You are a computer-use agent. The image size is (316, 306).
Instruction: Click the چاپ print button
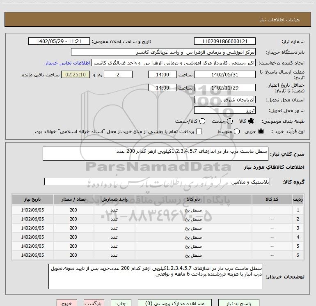121,303
